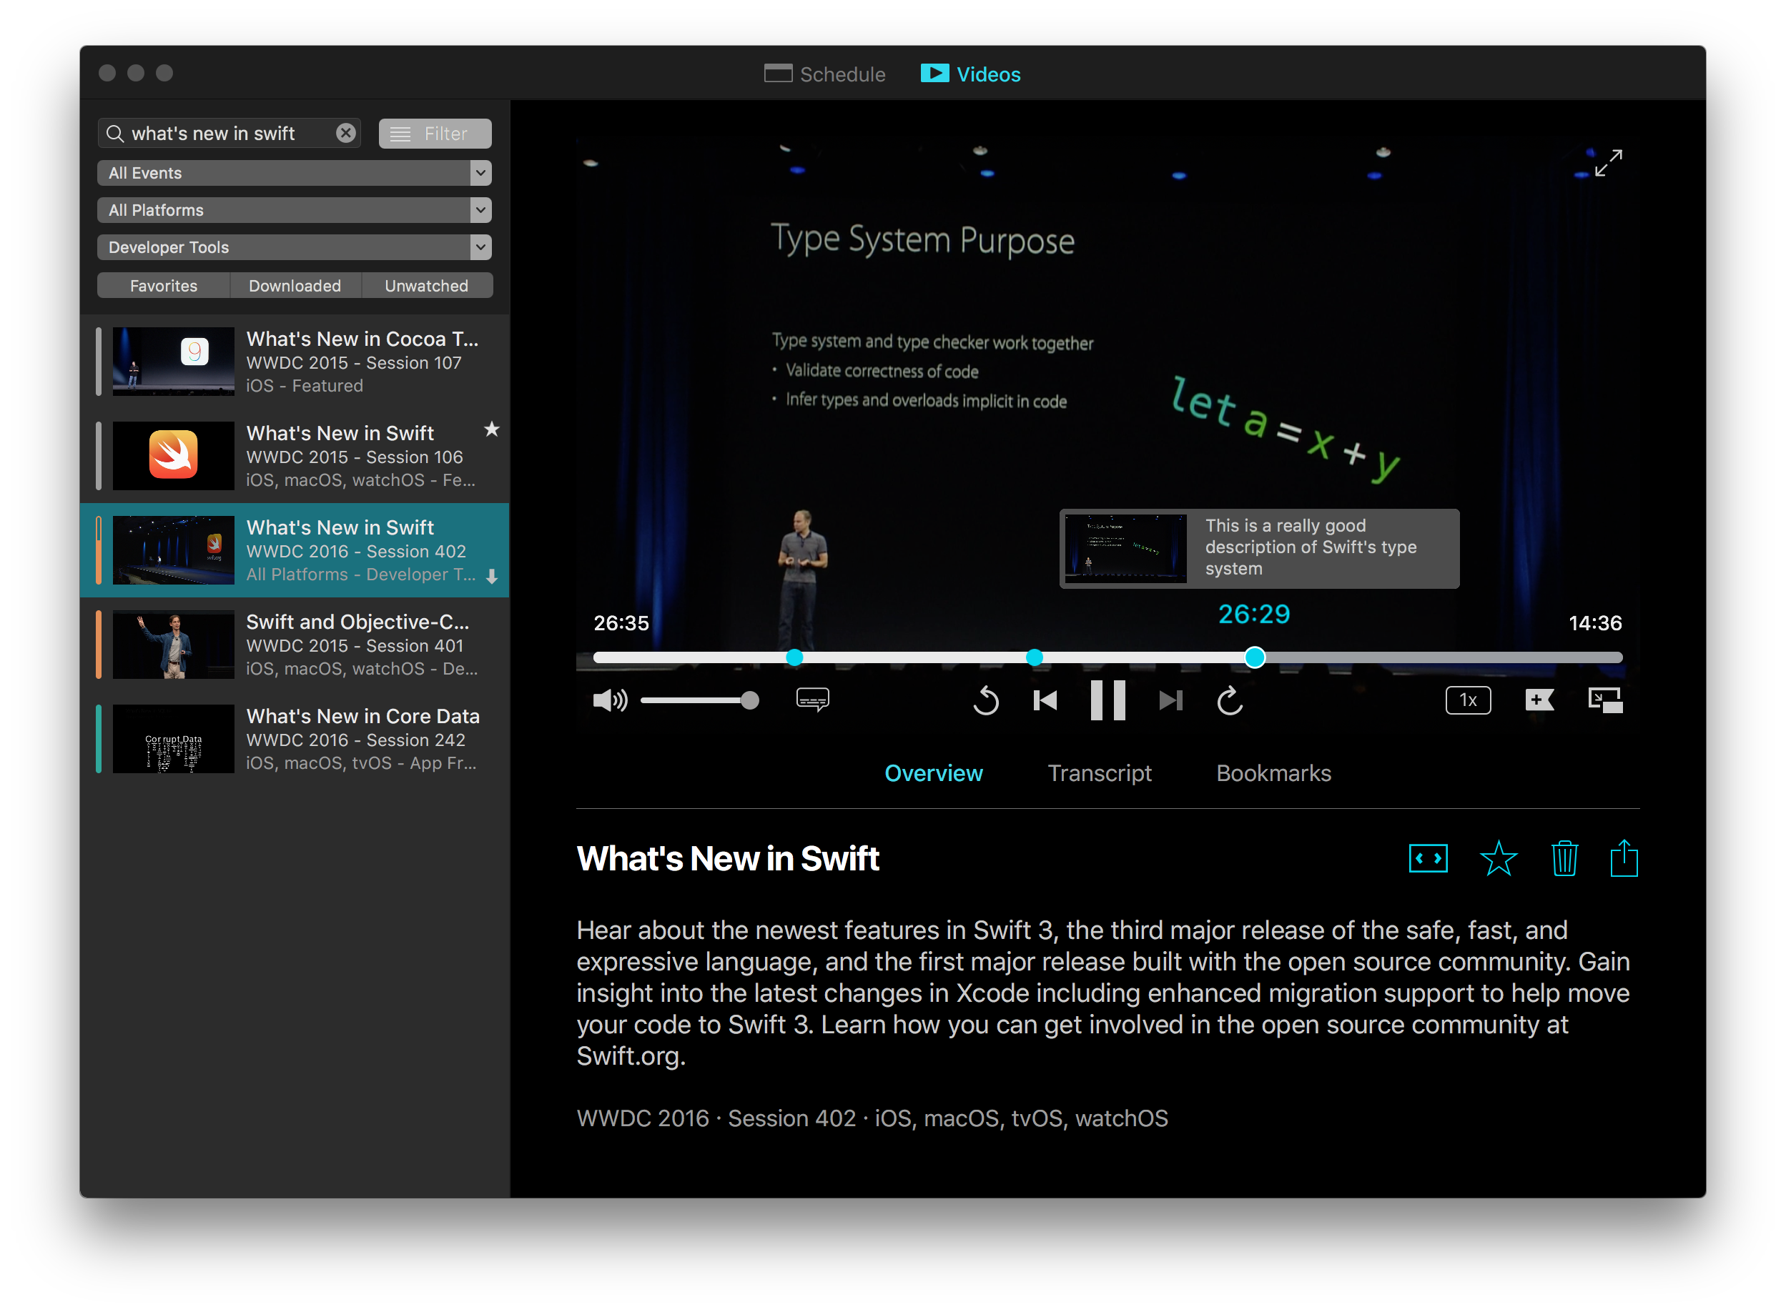Enter picture-in-picture mode

pyautogui.click(x=1605, y=700)
